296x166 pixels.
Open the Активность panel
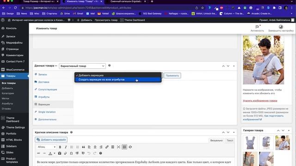pyautogui.click(x=257, y=29)
